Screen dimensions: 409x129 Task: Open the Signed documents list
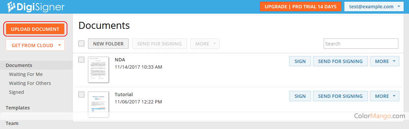pos(16,92)
